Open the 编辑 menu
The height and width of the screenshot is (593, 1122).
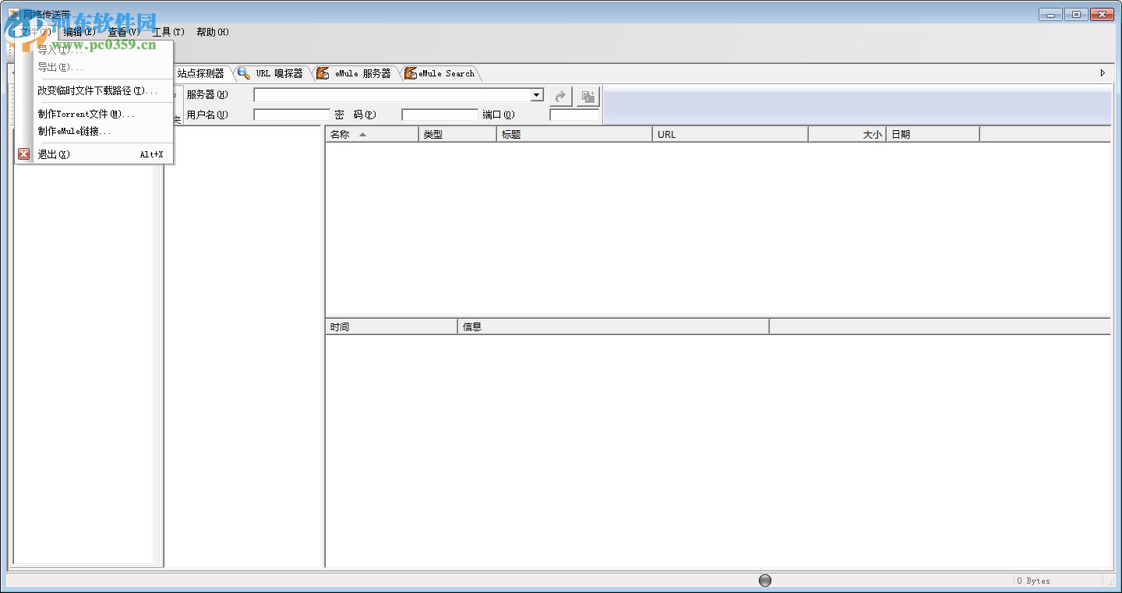79,32
